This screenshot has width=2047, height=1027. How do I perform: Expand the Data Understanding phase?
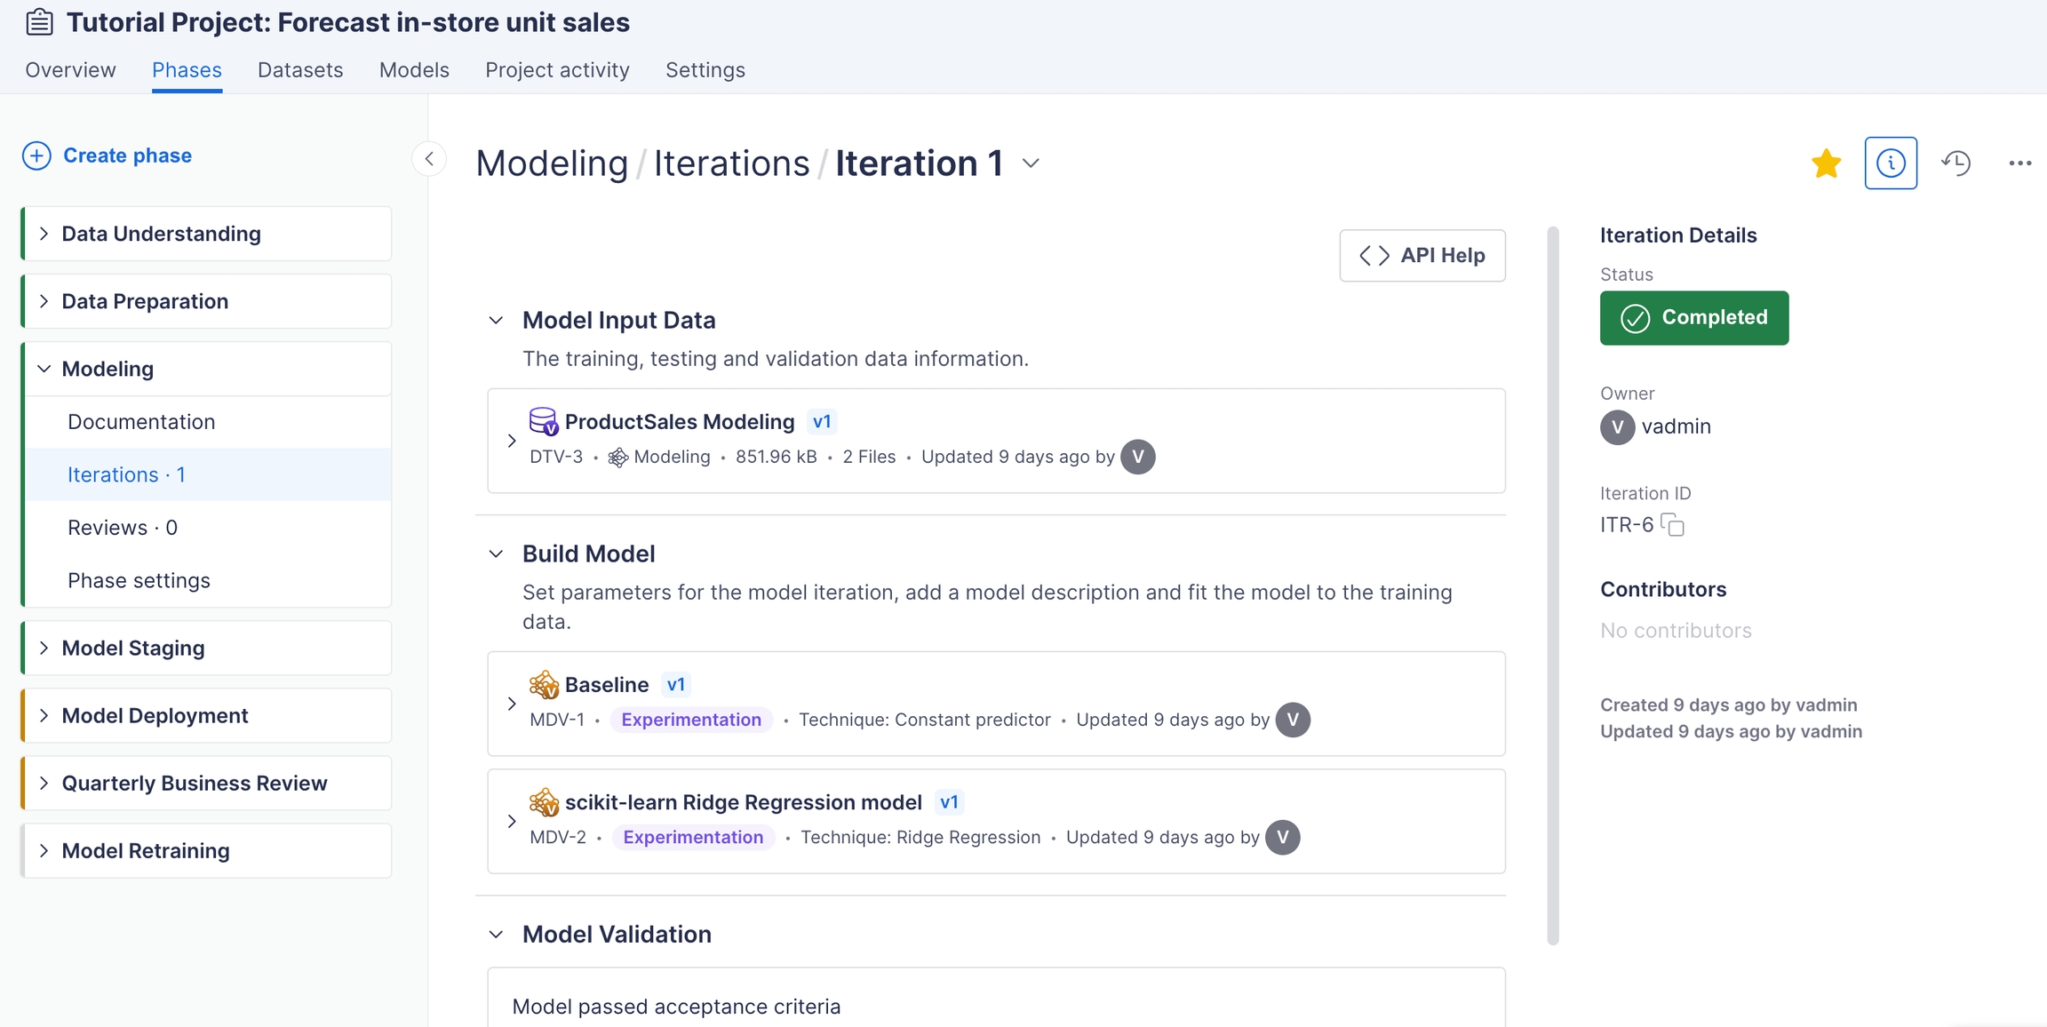pyautogui.click(x=44, y=234)
